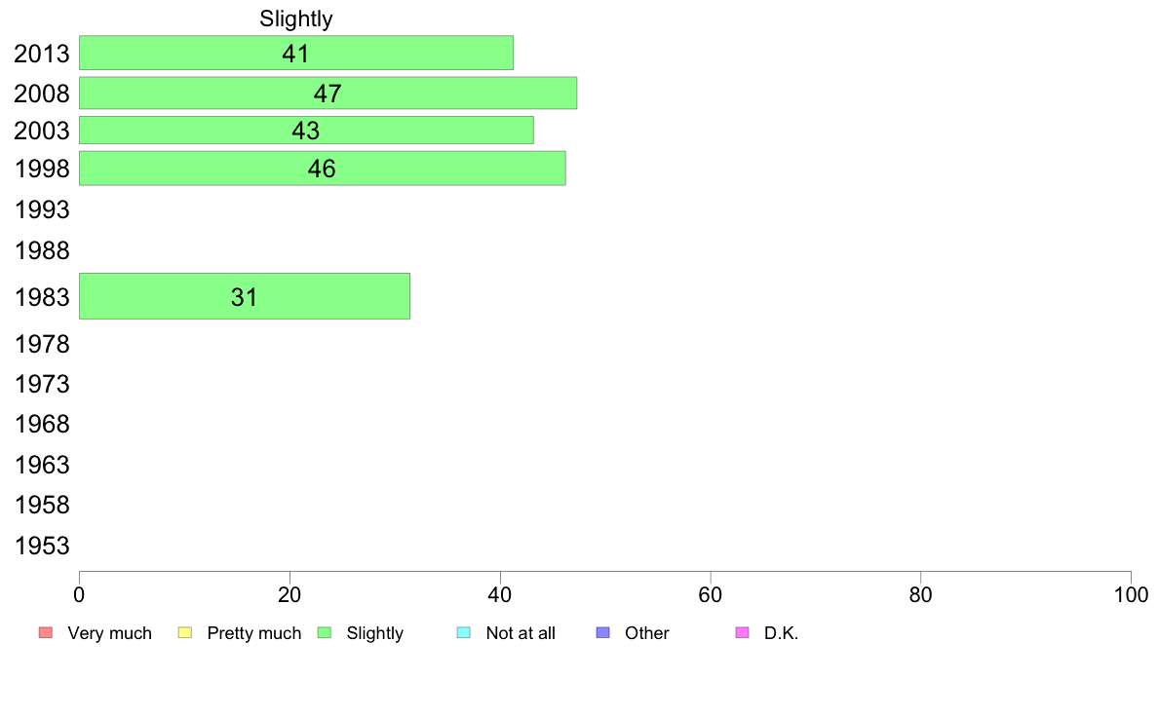The image size is (1158, 717).
Task: Click the yellow Pretty much legend swatch
Action: (x=184, y=633)
